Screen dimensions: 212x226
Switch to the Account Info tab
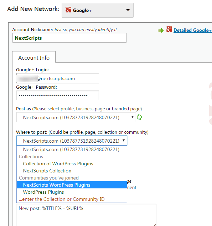point(34,57)
